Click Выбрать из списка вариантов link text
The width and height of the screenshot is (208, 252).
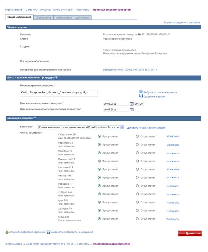[160, 92]
